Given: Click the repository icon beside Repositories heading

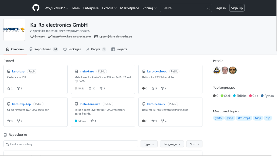Looking at the screenshot, I should 5,135.
